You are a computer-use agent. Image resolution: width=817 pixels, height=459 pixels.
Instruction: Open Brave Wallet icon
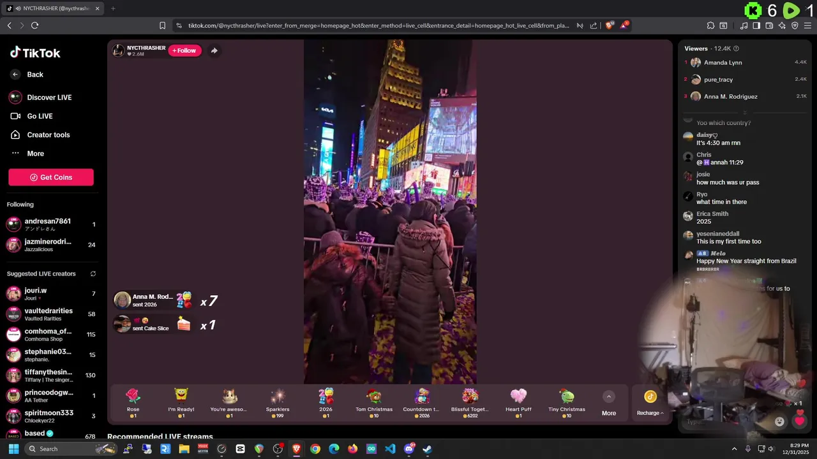(769, 25)
